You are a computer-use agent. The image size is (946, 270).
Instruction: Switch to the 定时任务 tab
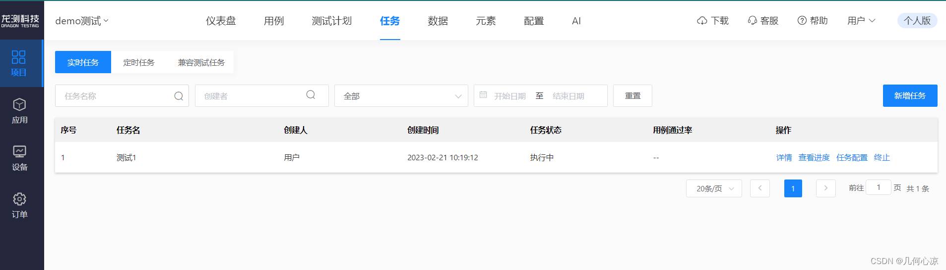click(x=139, y=62)
